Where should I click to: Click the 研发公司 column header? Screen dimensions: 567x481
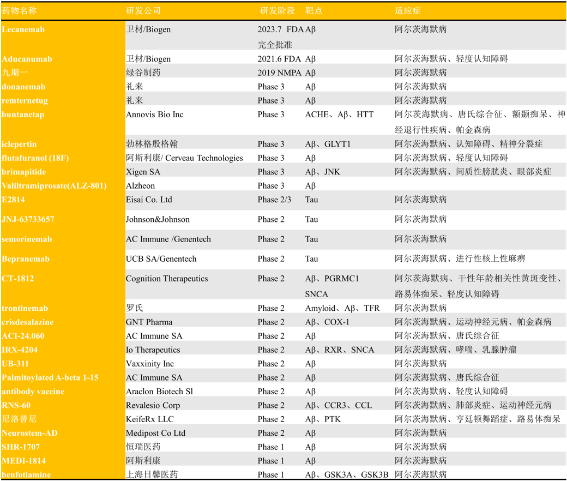(143, 11)
